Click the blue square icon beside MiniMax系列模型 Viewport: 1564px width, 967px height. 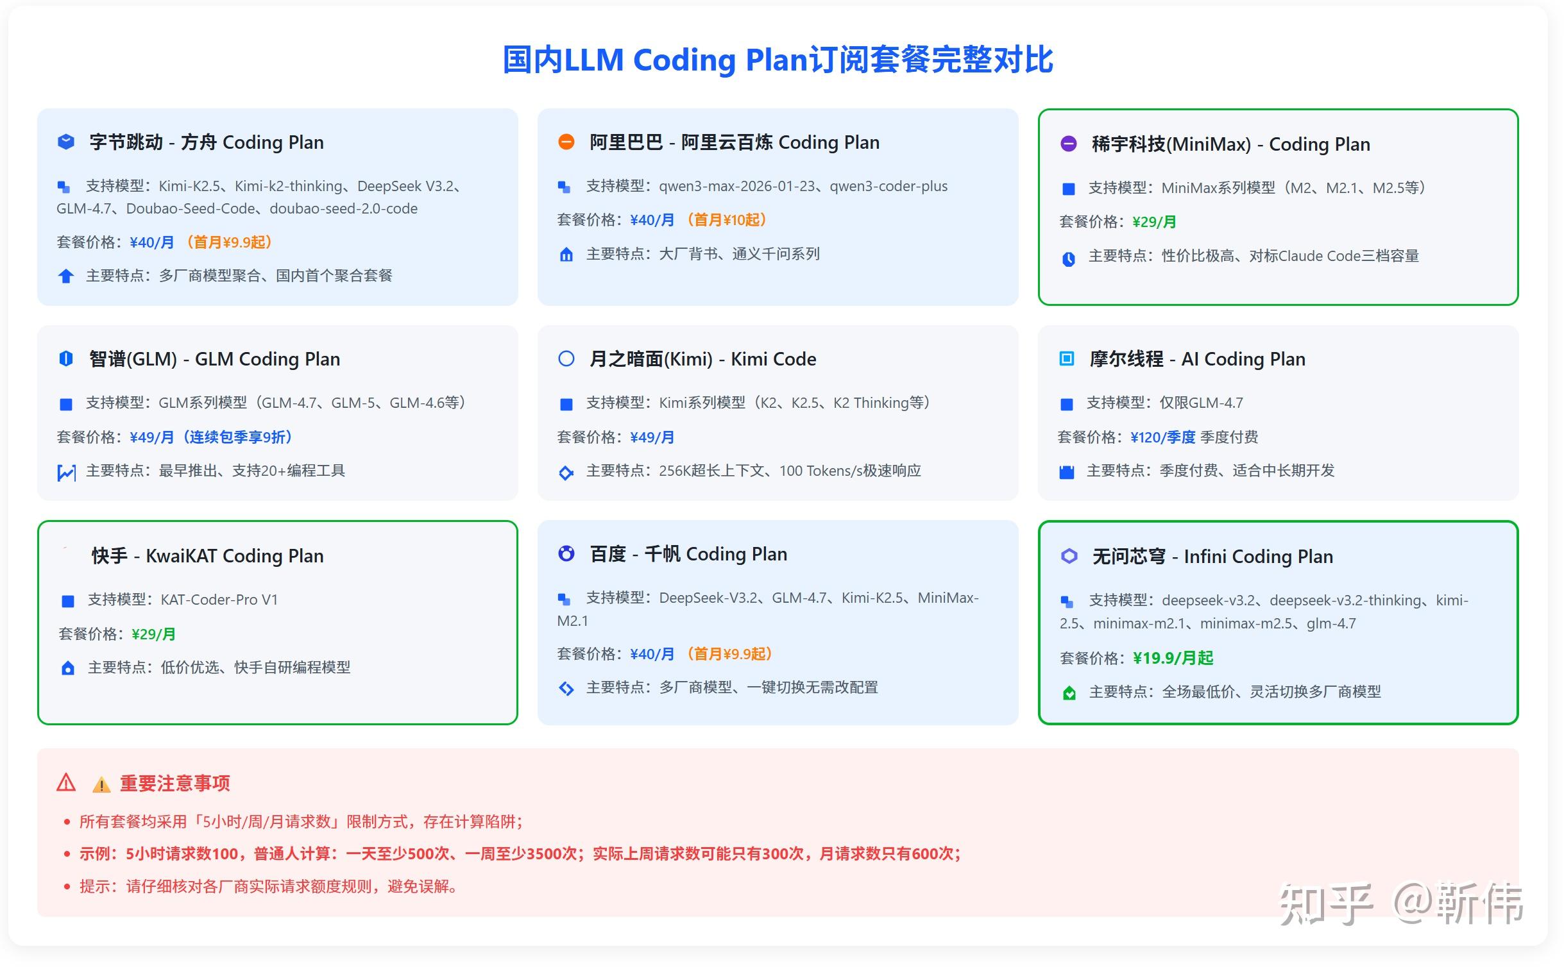pos(1068,189)
